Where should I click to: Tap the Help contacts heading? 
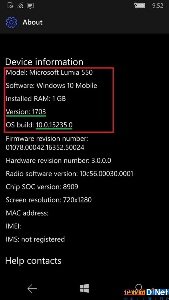pos(33,261)
